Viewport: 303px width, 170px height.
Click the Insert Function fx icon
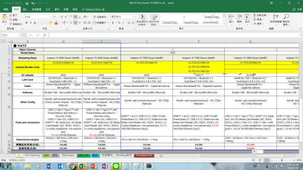click(45, 35)
